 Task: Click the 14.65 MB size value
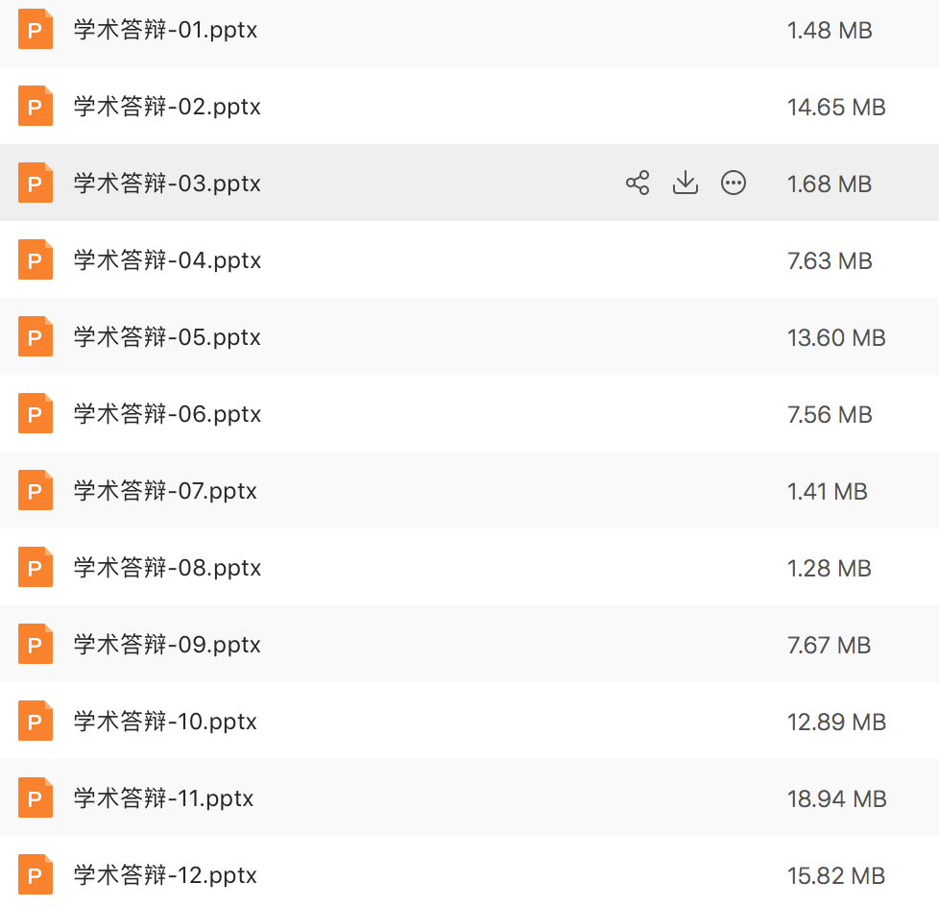[836, 108]
